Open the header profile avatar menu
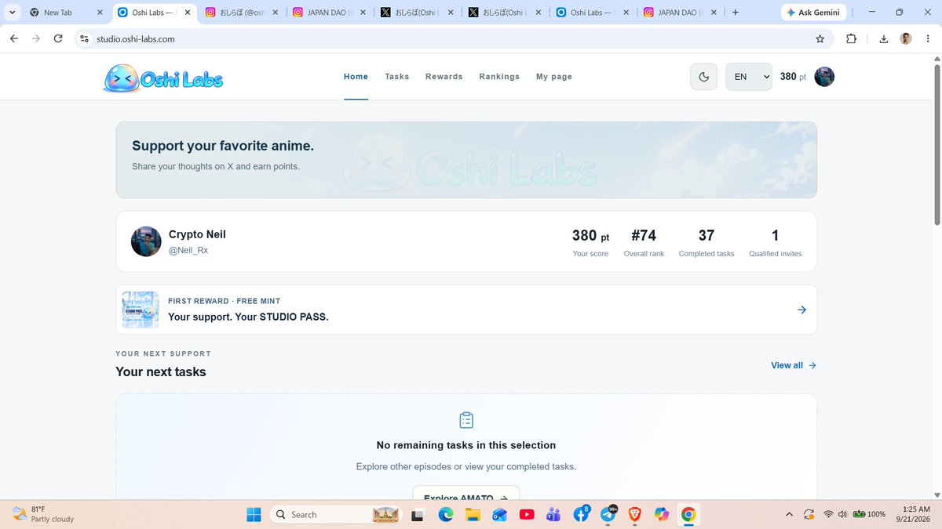The width and height of the screenshot is (942, 529). pos(824,77)
